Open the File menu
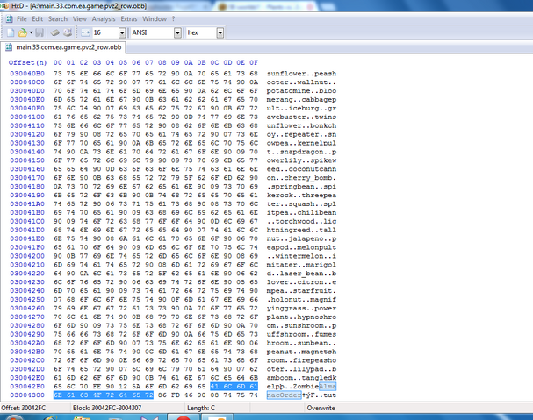The image size is (533, 420). pyautogui.click(x=22, y=19)
